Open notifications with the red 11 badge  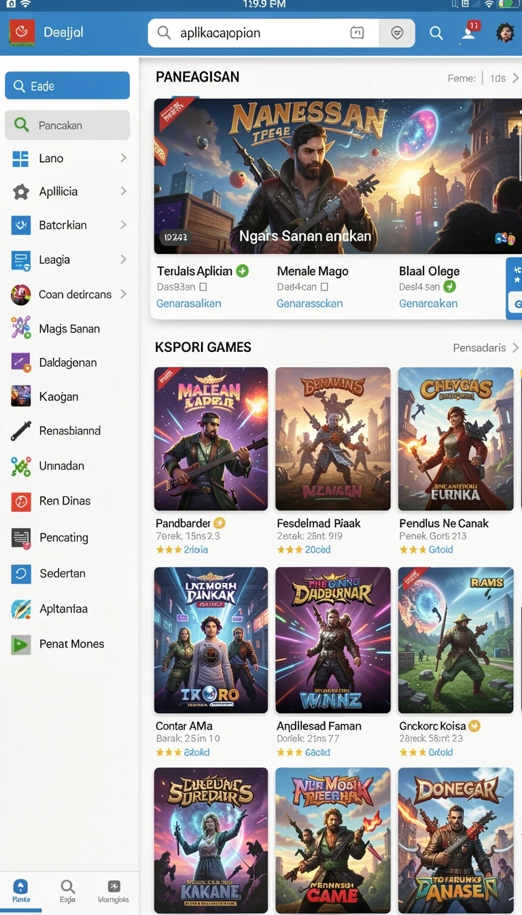[x=470, y=31]
